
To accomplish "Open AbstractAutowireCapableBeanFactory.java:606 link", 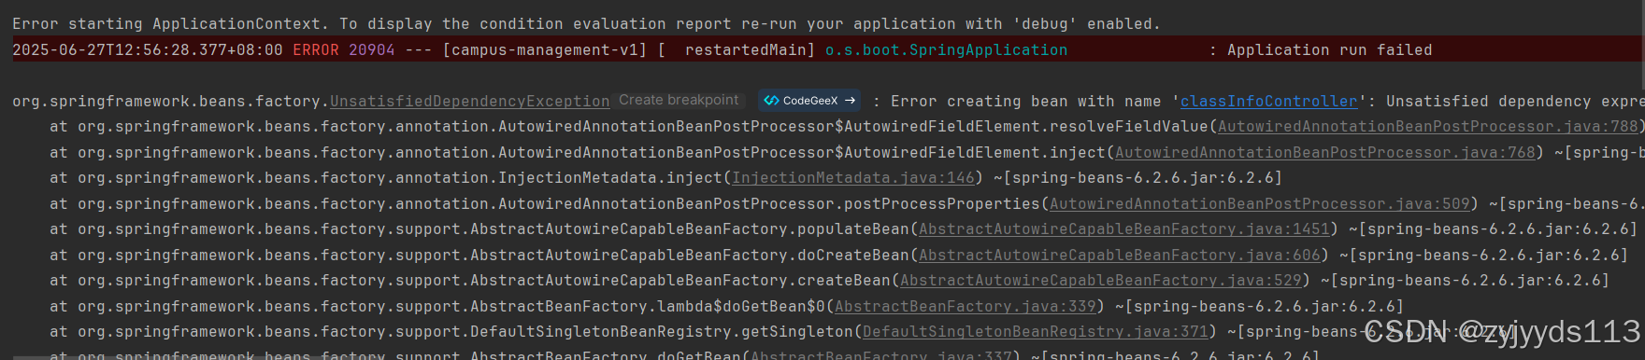I will click(x=1119, y=256).
